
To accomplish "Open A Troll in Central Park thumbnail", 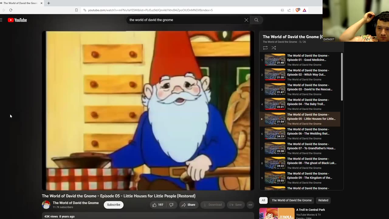I will point(277,214).
